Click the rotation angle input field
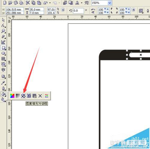Screen dimensions: 150x149 (78, 11)
